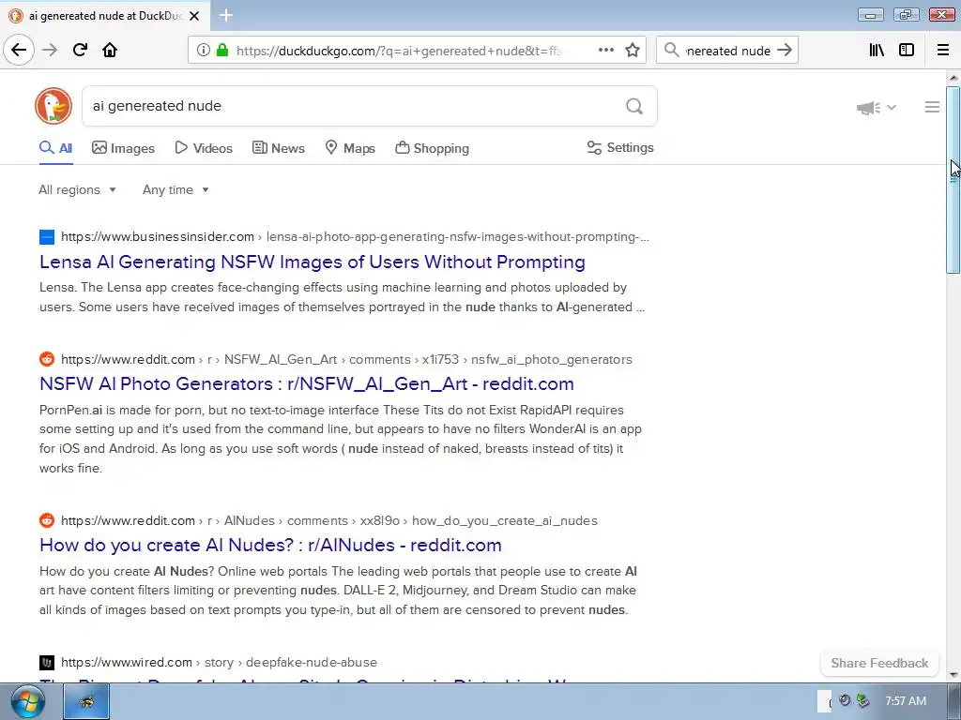Screen dimensions: 961x720
Task: Open the Firefox hamburger menu
Action: 943,51
